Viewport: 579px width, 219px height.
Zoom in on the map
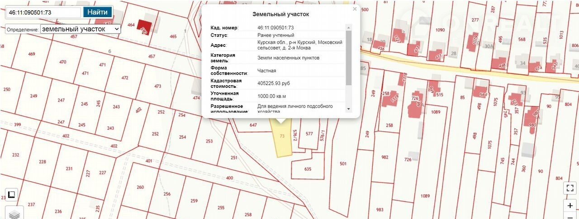(570, 206)
